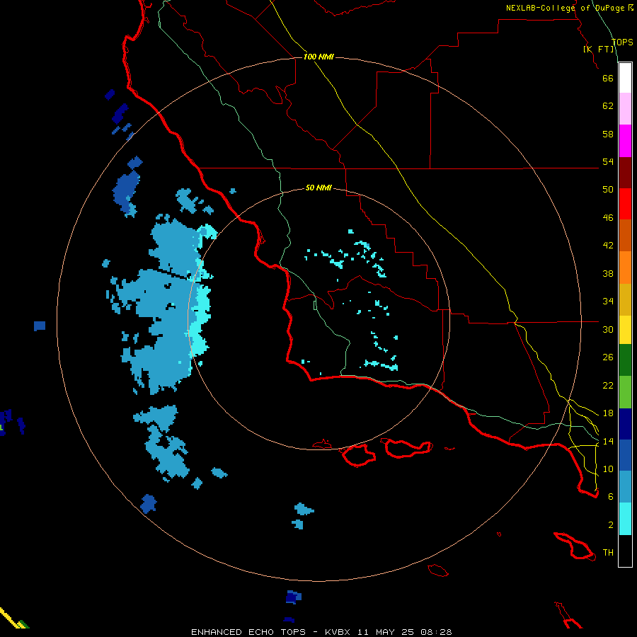Select the bright yellow legend color band

tap(625, 329)
